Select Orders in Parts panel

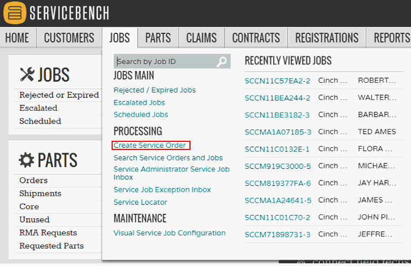pyautogui.click(x=33, y=181)
